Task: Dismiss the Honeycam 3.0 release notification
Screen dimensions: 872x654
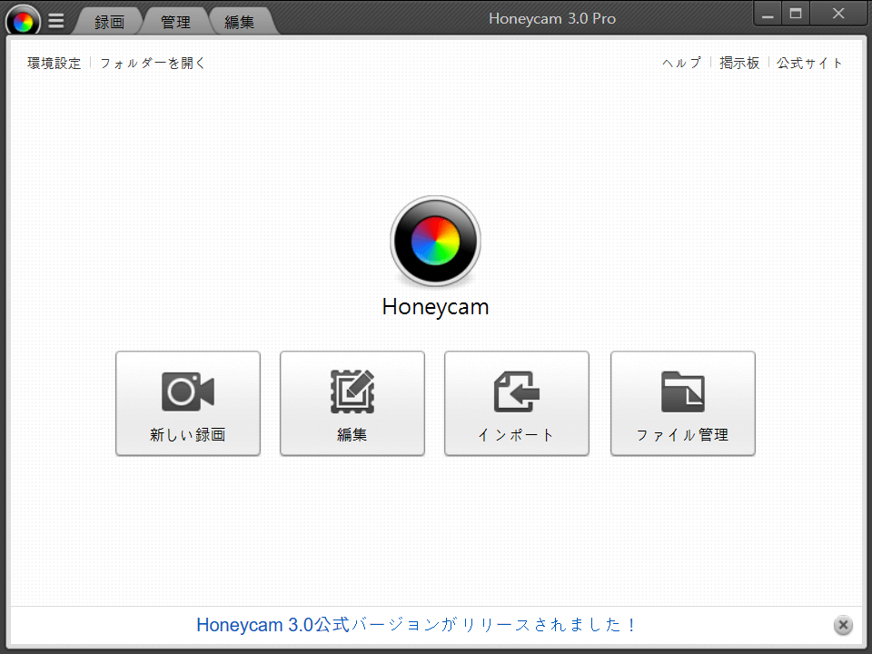Action: [843, 625]
